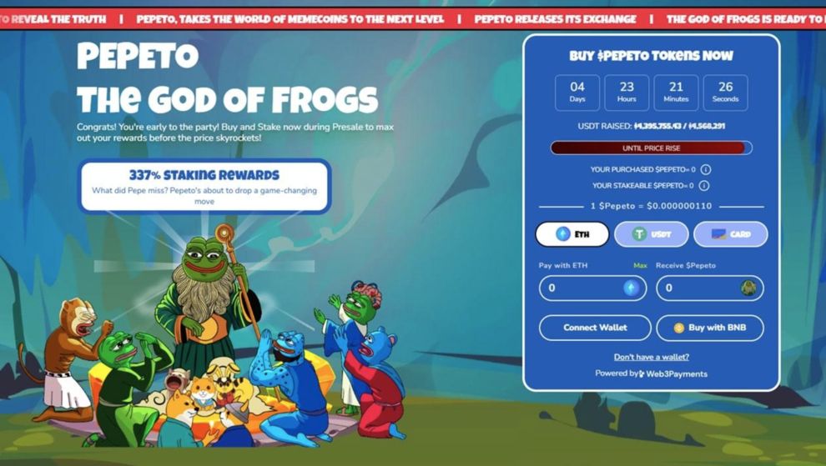
Task: Focus the Receive $Pepeto amount field
Action: (x=710, y=288)
